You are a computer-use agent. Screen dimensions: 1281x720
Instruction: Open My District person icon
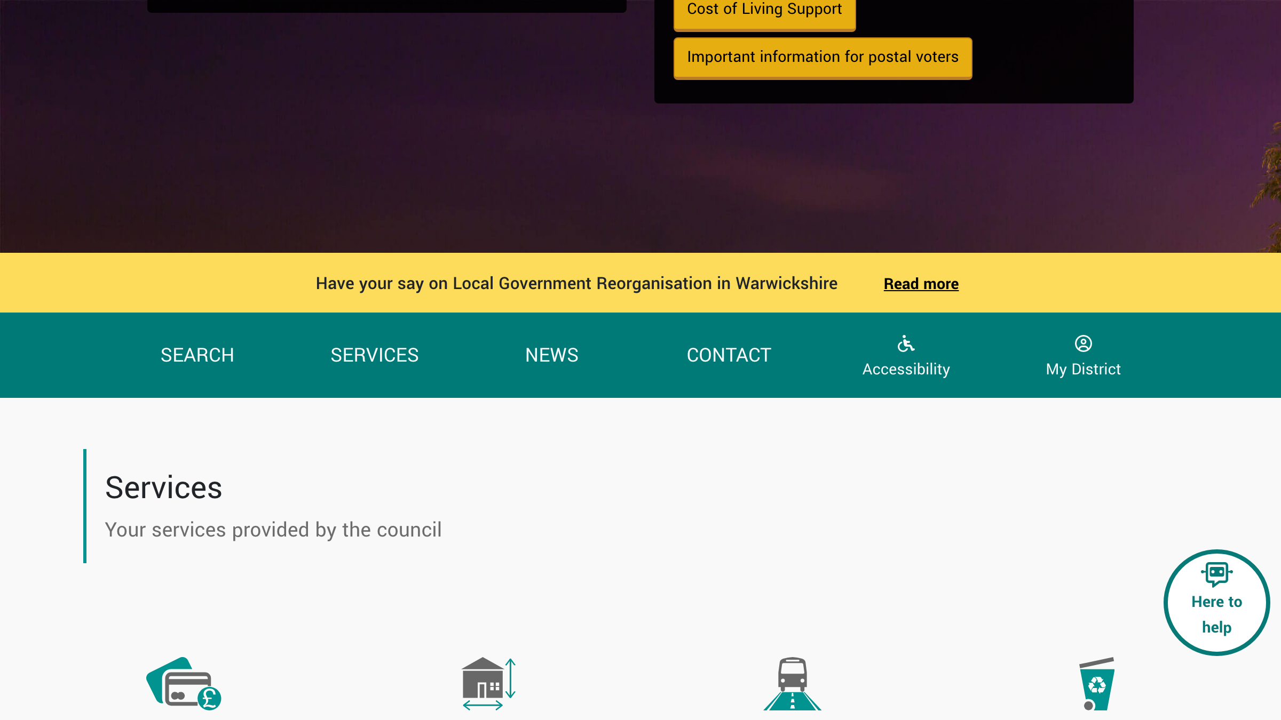pos(1084,344)
